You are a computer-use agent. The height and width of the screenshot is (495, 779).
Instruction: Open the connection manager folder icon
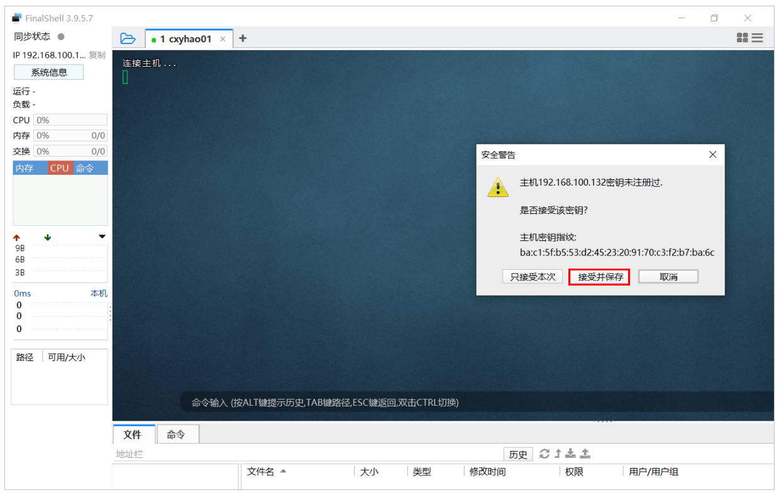point(128,38)
